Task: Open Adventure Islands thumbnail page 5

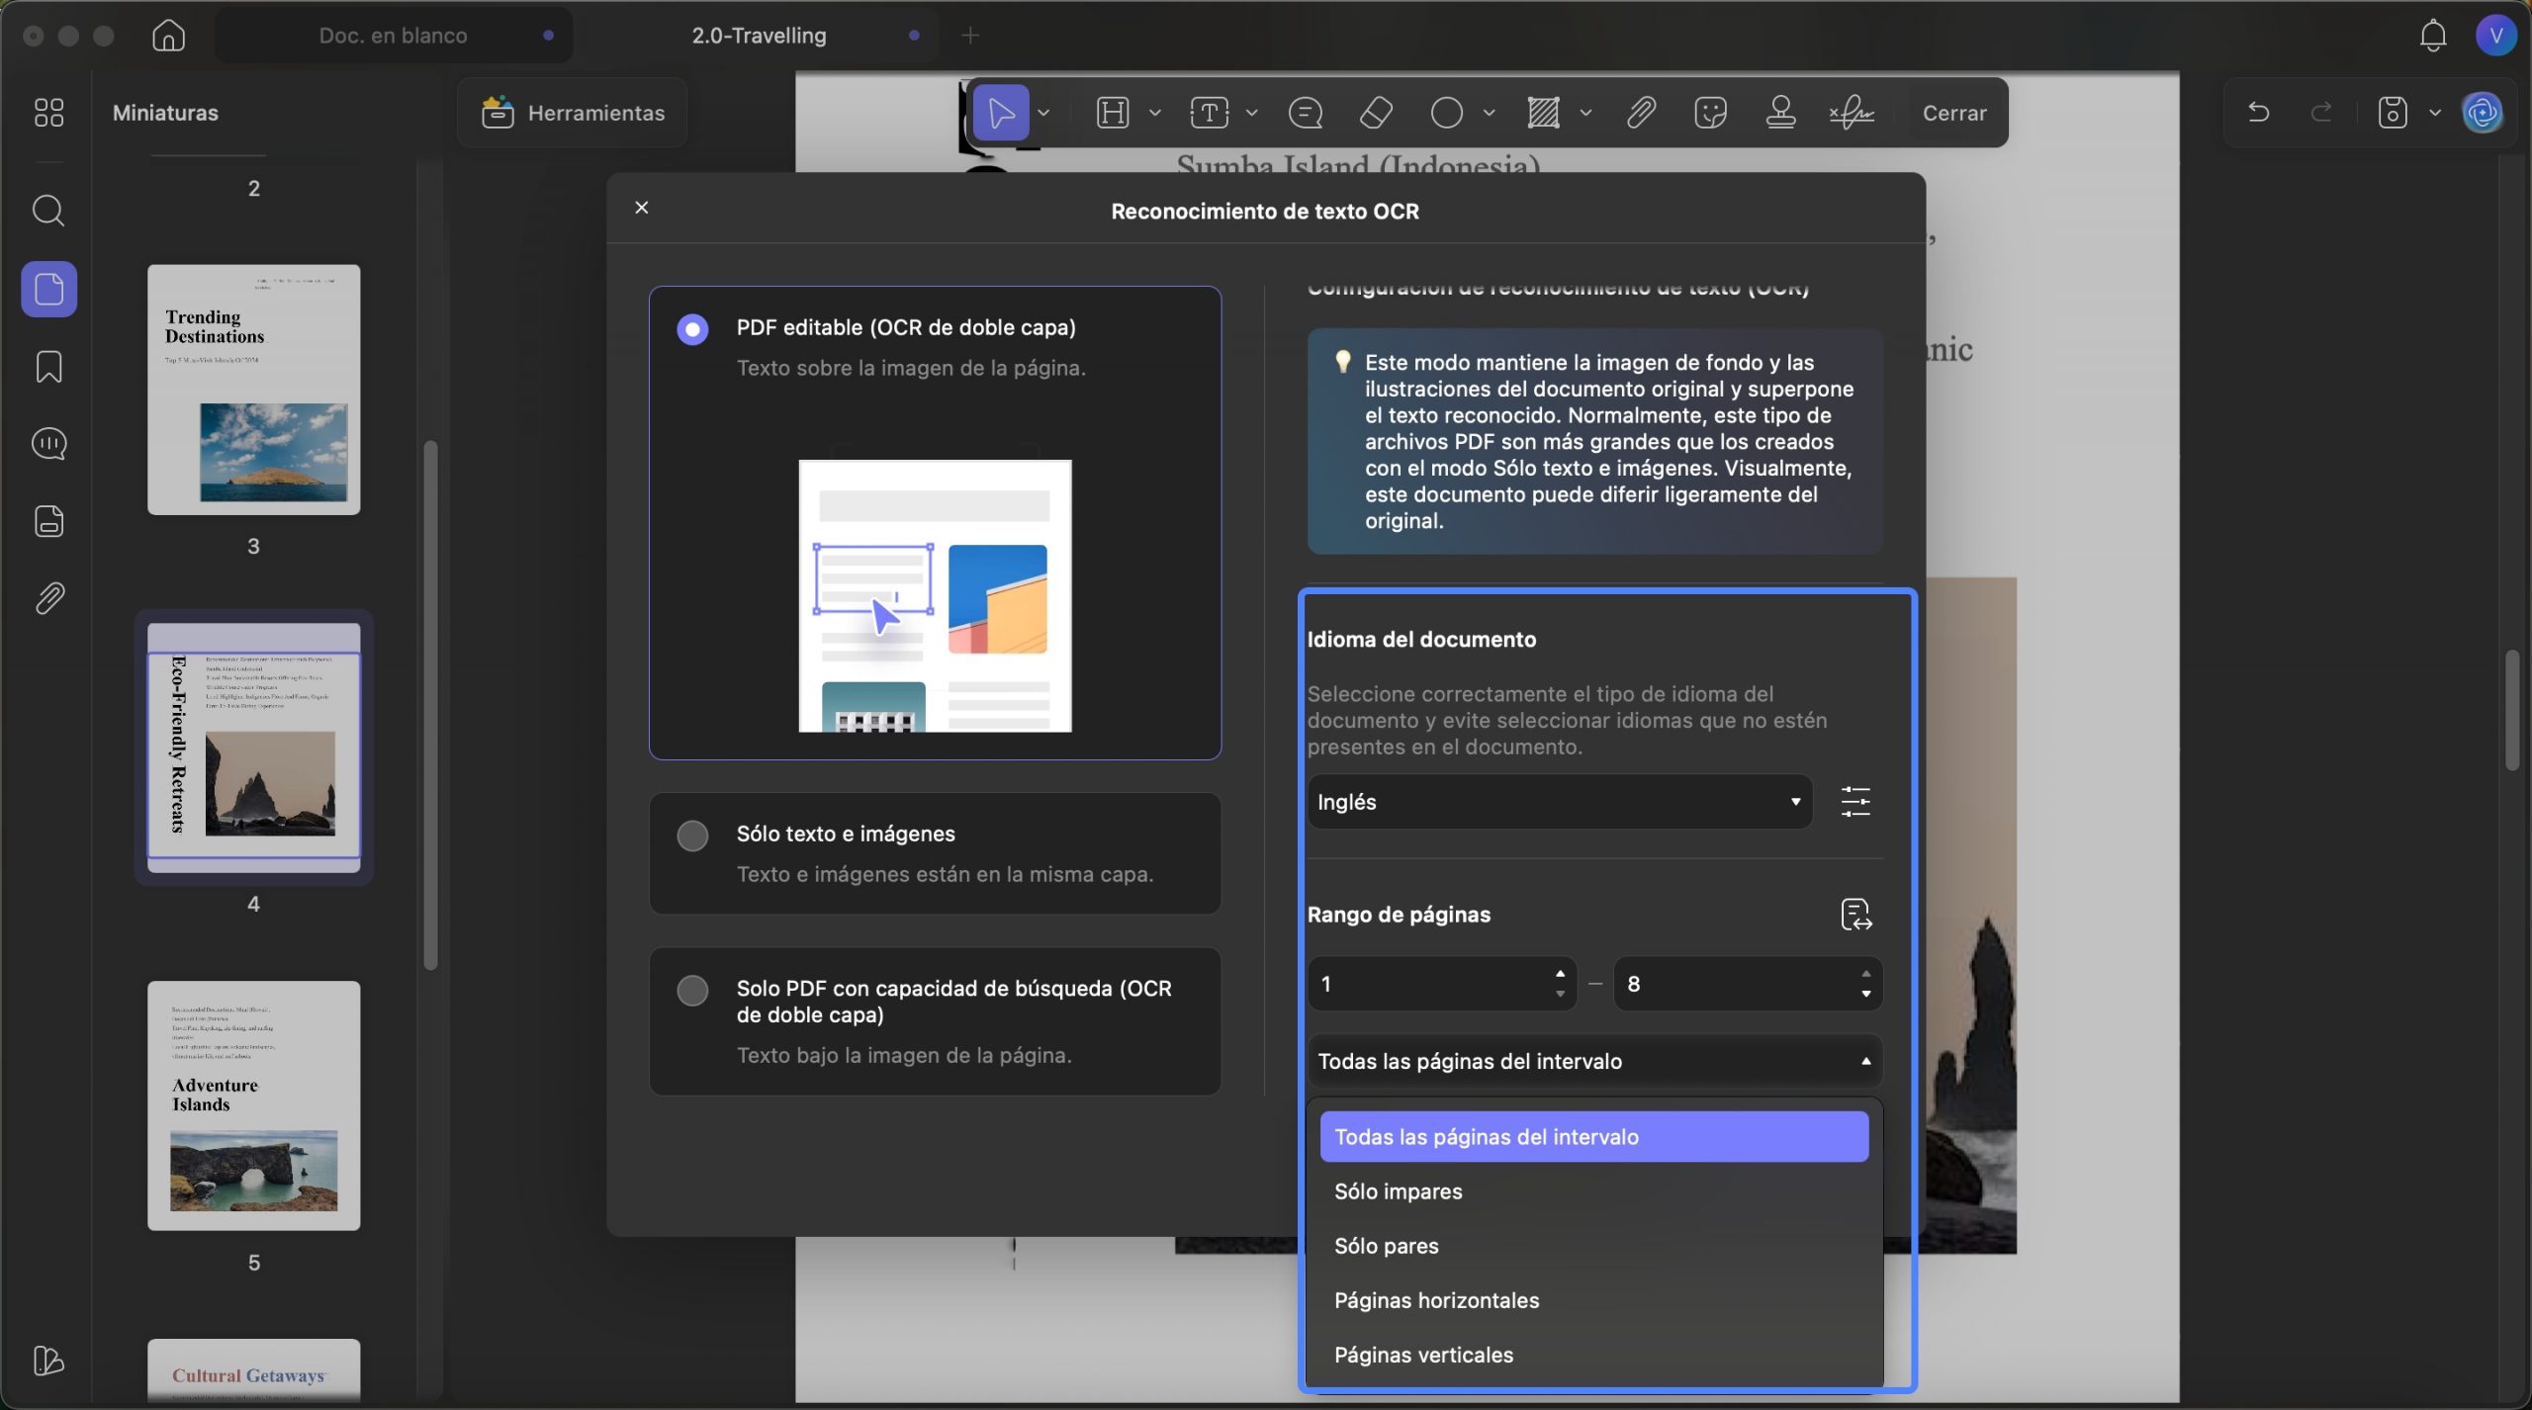Action: point(253,1105)
